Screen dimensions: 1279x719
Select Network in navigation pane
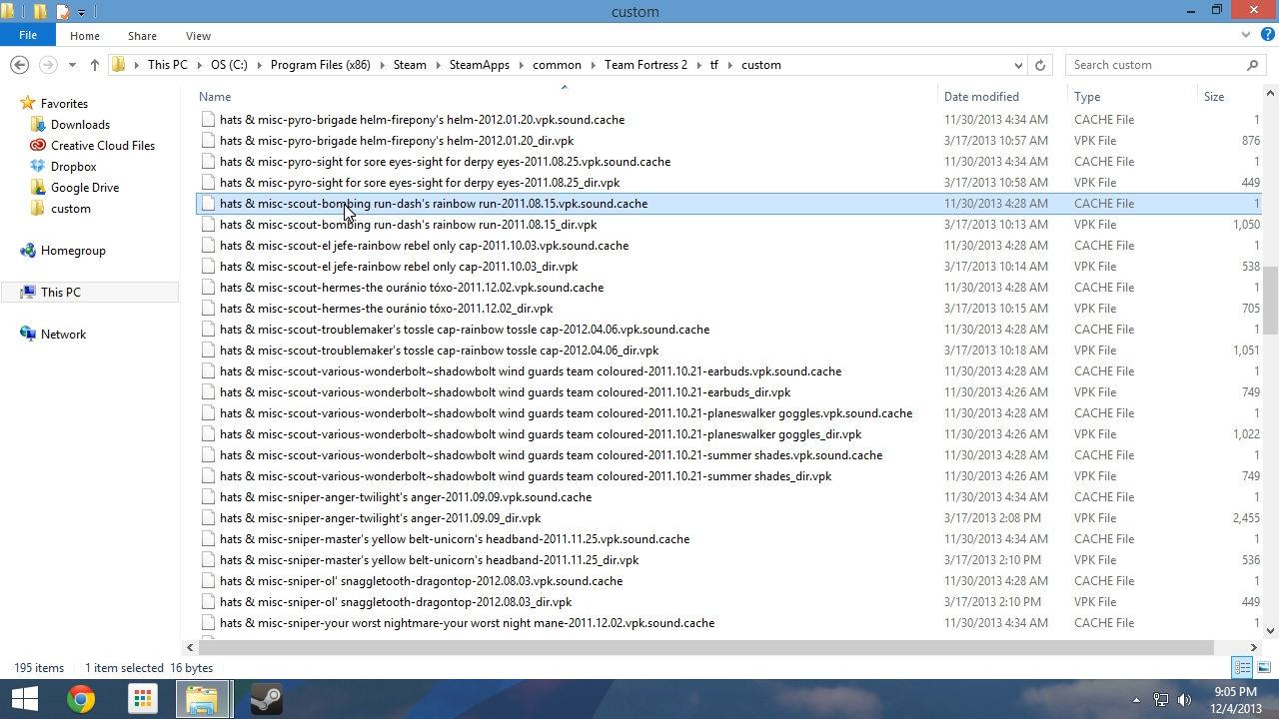pos(63,335)
